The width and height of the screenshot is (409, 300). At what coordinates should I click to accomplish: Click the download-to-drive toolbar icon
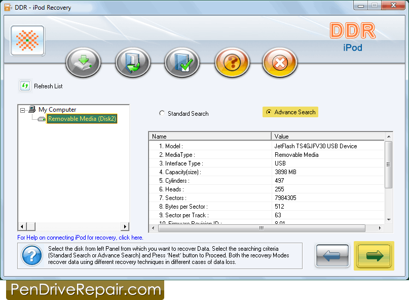83,62
